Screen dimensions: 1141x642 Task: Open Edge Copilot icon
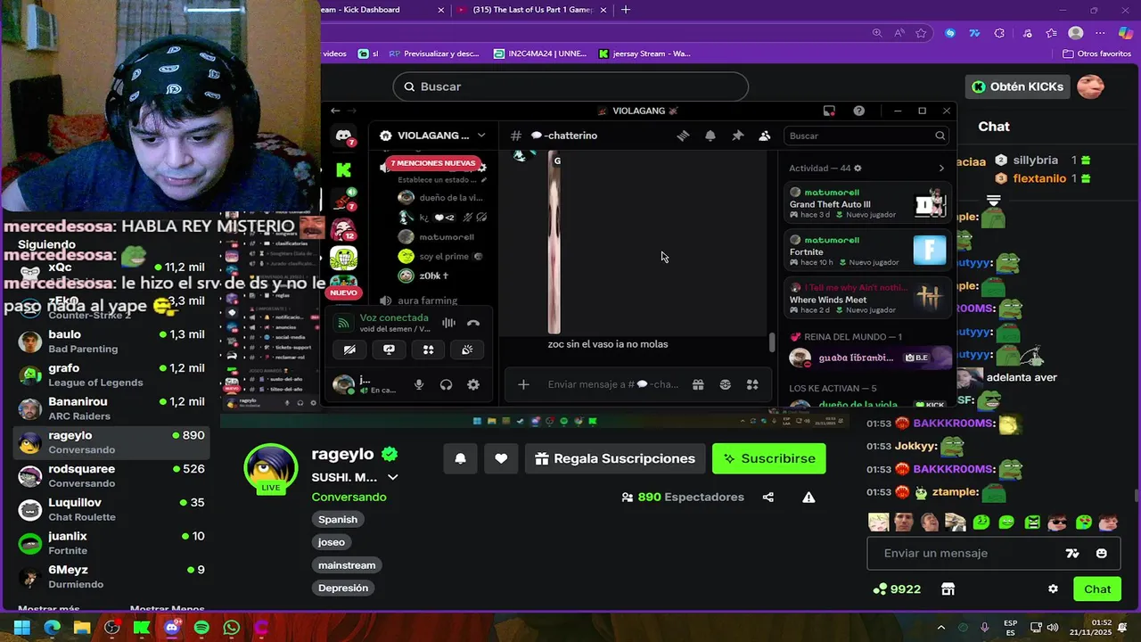1125,33
